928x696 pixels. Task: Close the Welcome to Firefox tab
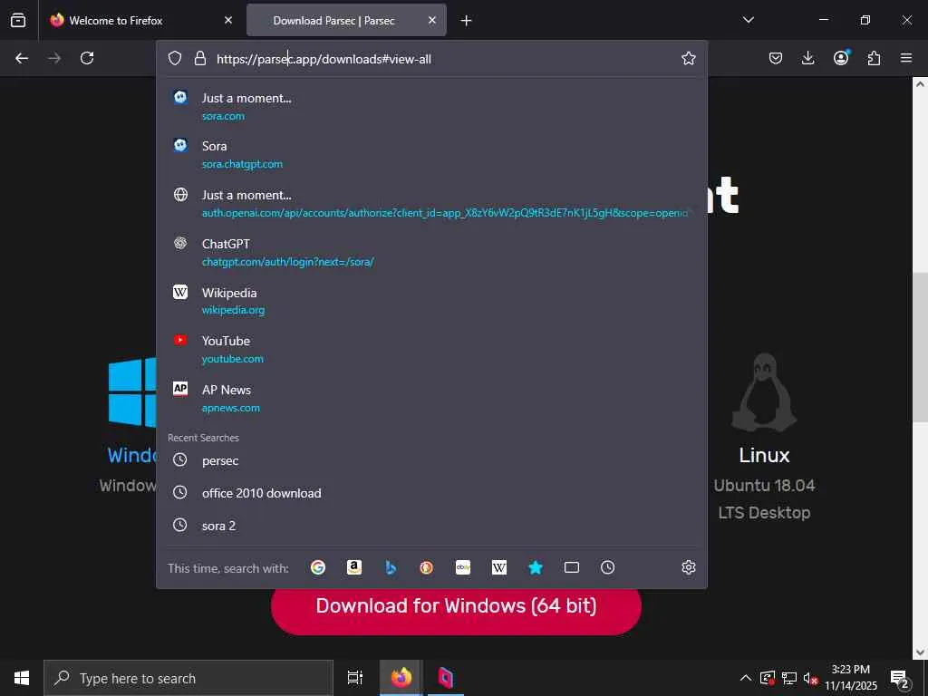point(228,20)
